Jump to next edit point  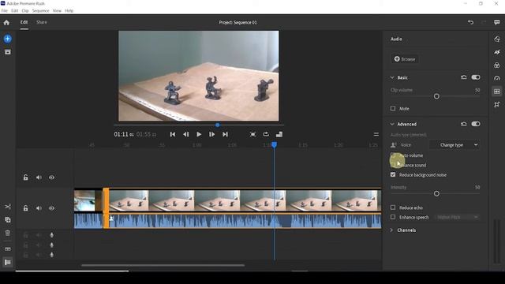(x=225, y=134)
